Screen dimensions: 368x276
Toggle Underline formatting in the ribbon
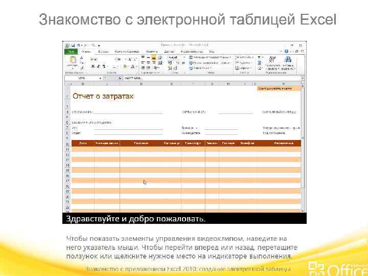[104, 66]
